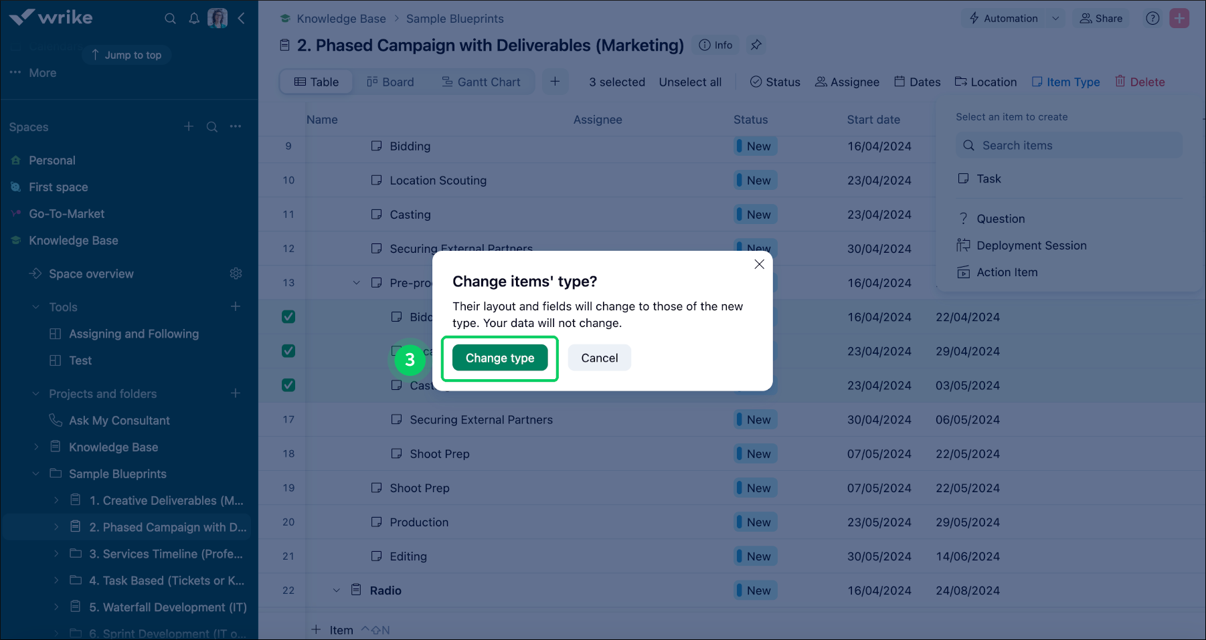This screenshot has height=640, width=1206.
Task: Click the Search items field
Action: coord(1069,146)
